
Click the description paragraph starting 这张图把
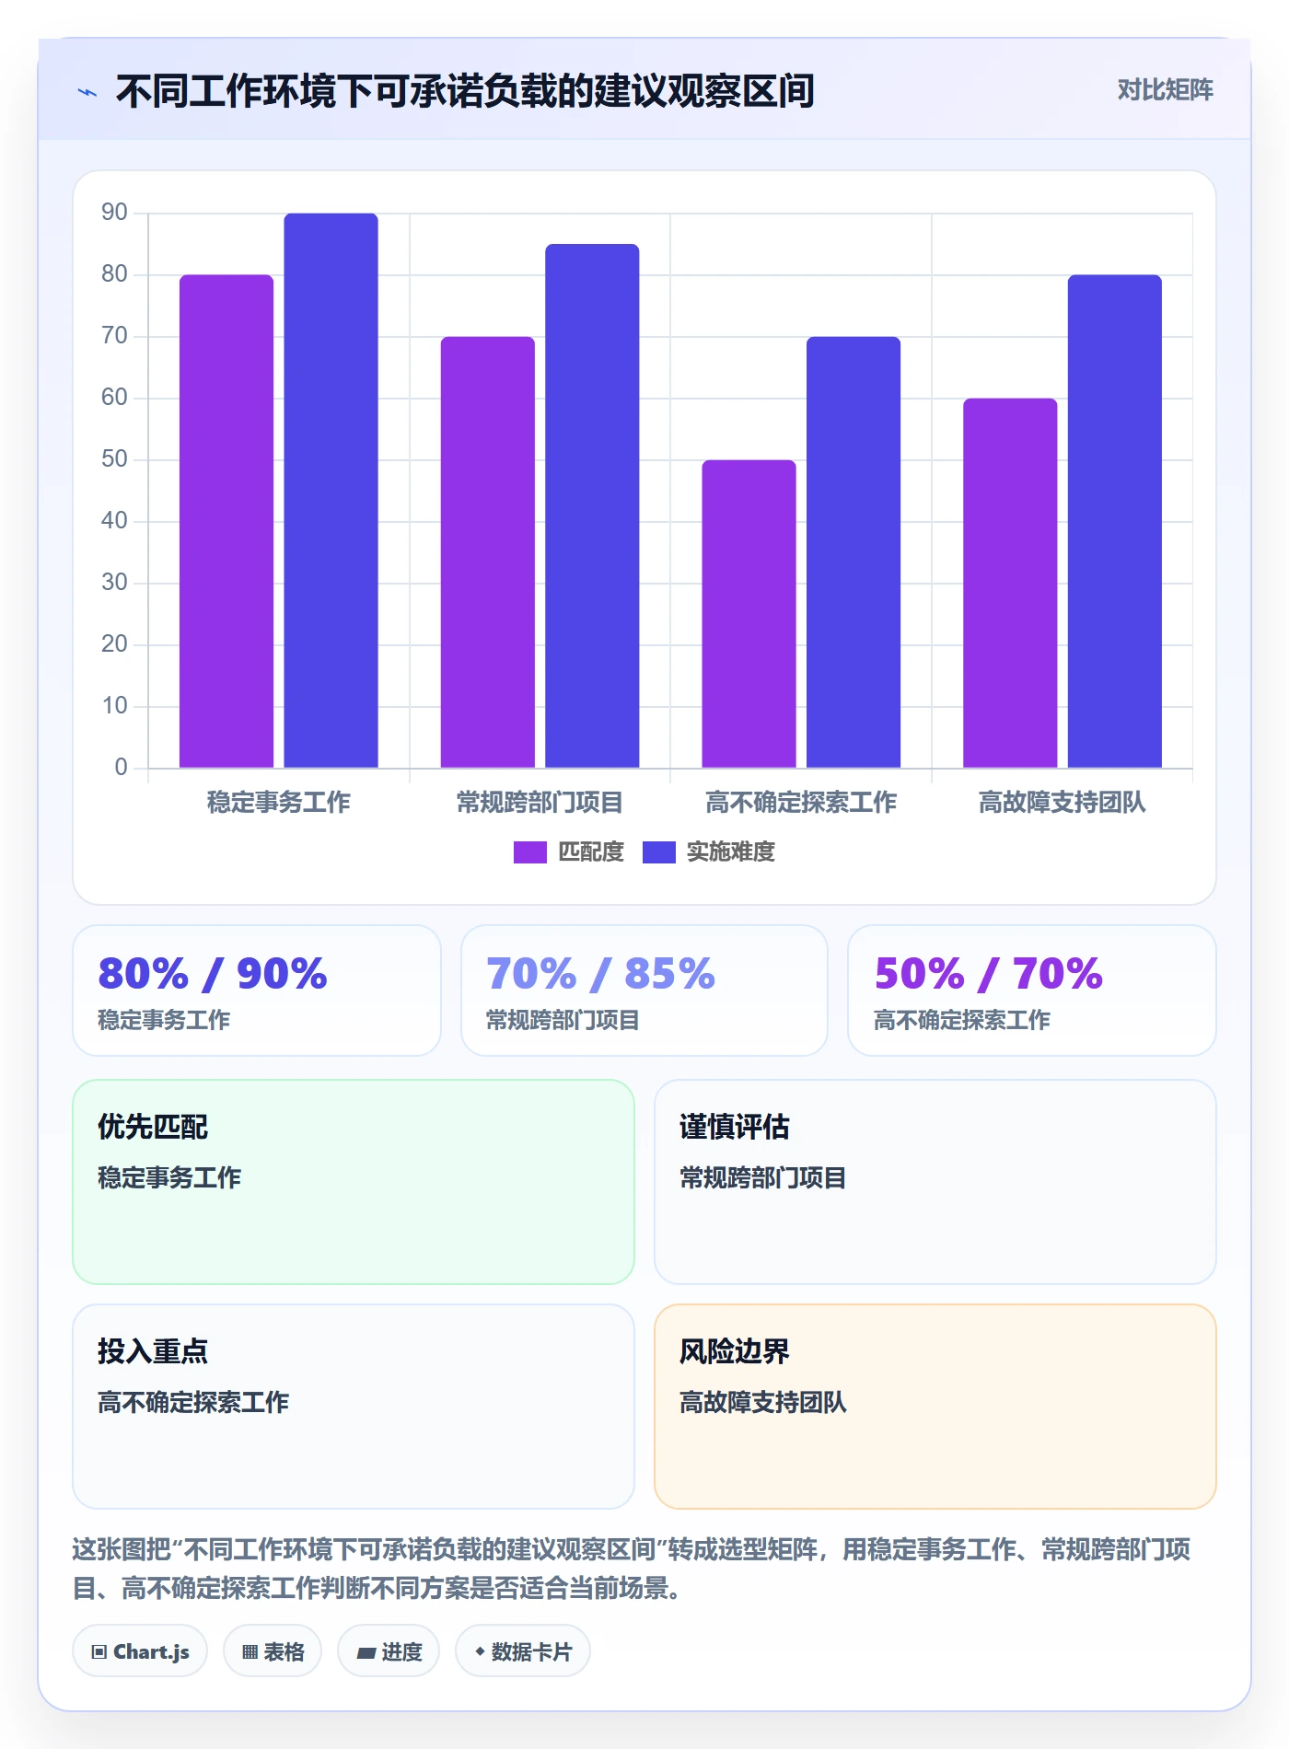point(632,1569)
